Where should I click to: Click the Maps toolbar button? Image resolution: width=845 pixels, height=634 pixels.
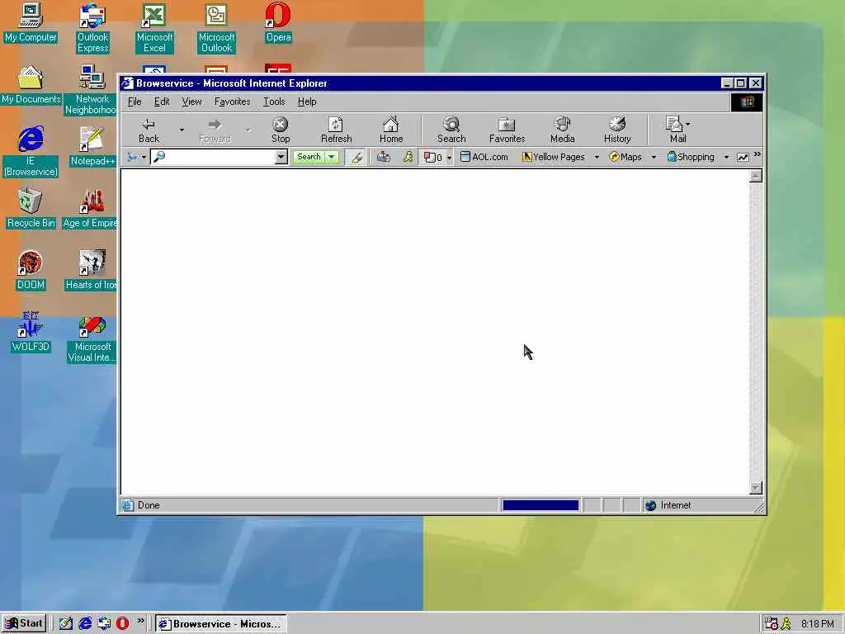(x=625, y=157)
